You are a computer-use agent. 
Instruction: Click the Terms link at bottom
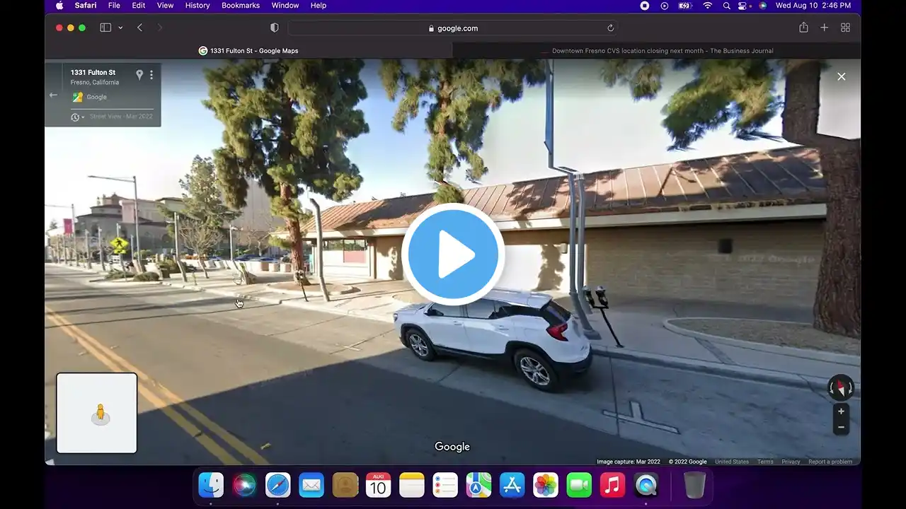(x=765, y=462)
